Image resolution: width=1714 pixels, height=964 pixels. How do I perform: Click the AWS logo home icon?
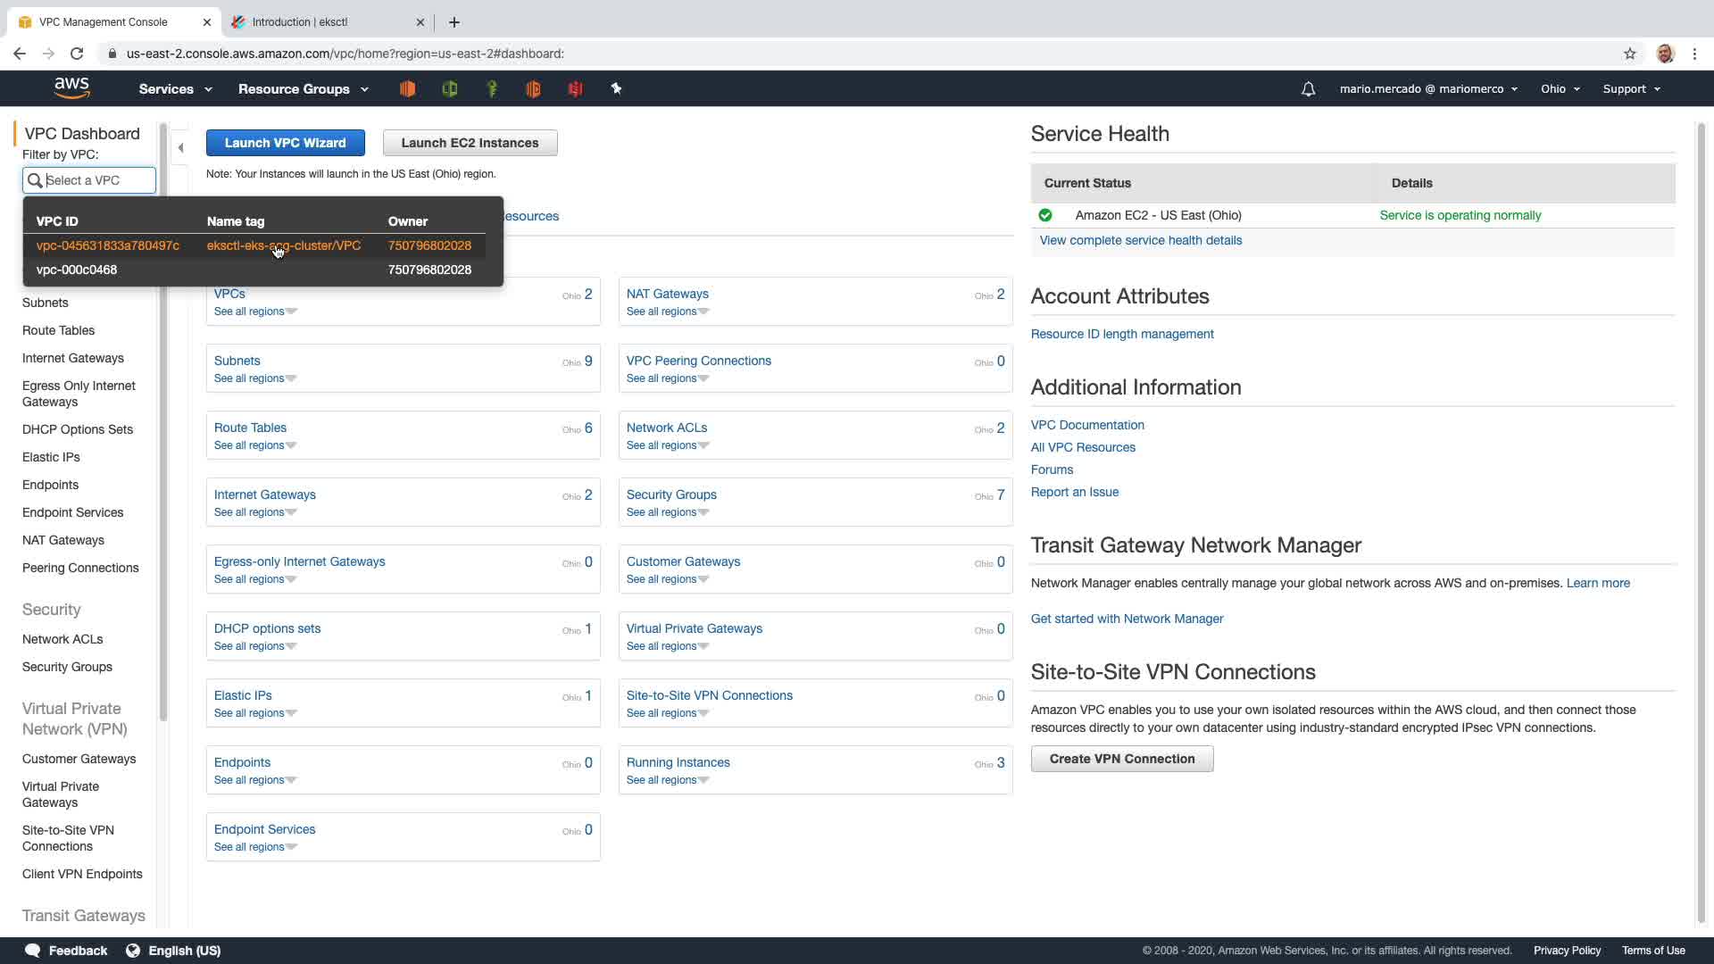coord(71,87)
